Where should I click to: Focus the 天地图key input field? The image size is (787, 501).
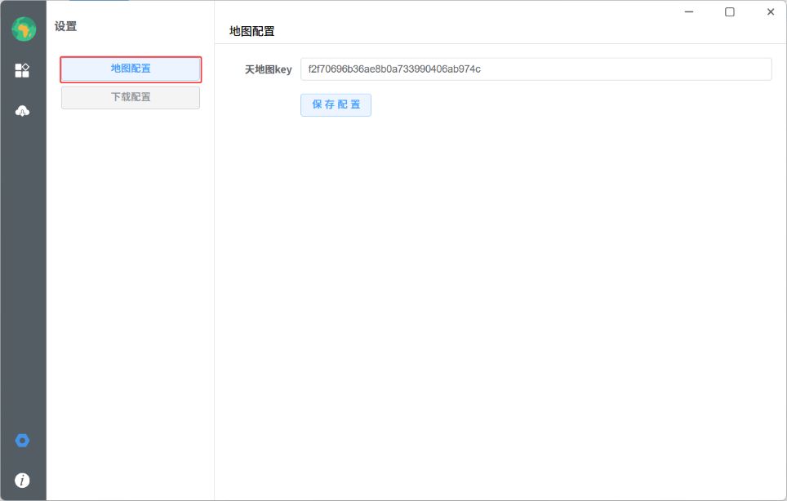[536, 69]
